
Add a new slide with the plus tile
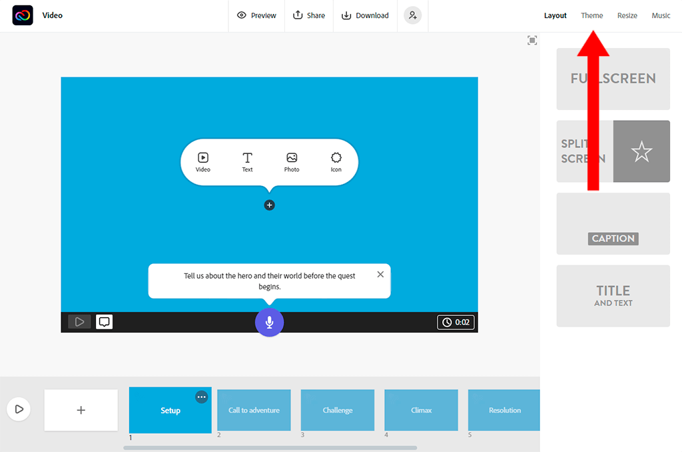81,410
